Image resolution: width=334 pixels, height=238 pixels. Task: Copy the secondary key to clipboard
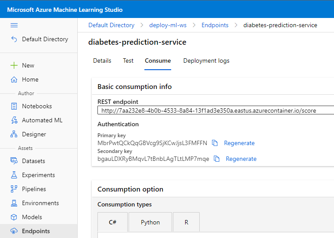click(x=217, y=159)
